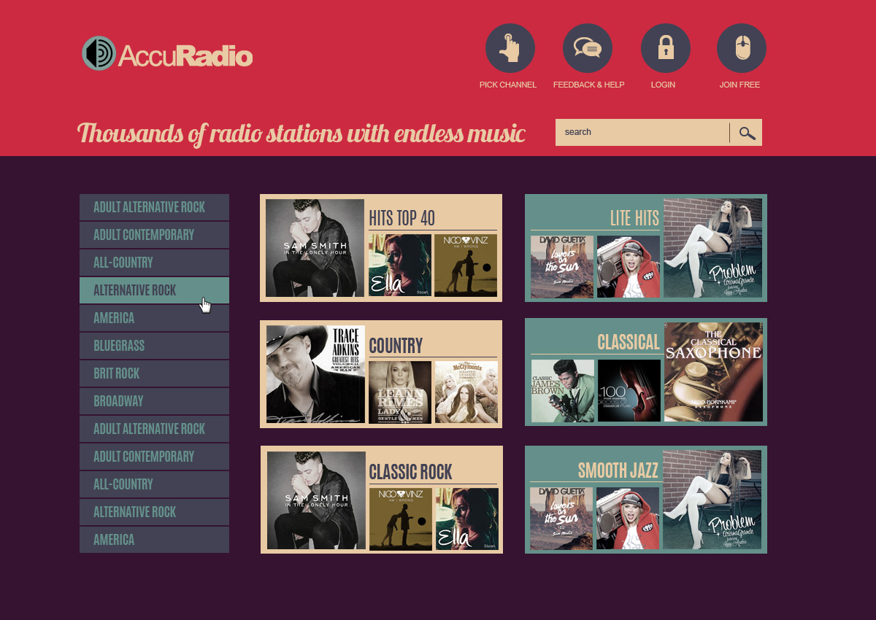876x620 pixels.
Task: Click the 'Thousands of radio stations' tagline
Action: tap(301, 133)
